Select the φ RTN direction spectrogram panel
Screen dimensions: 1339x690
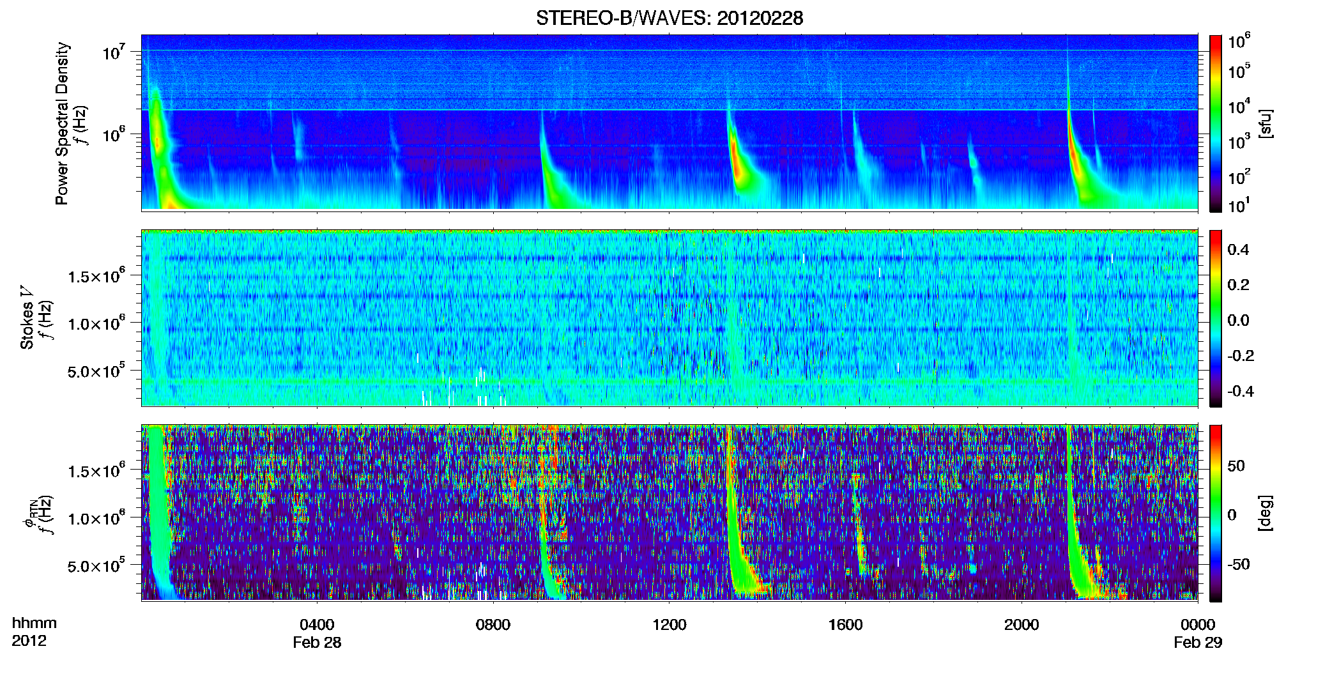coord(669,512)
